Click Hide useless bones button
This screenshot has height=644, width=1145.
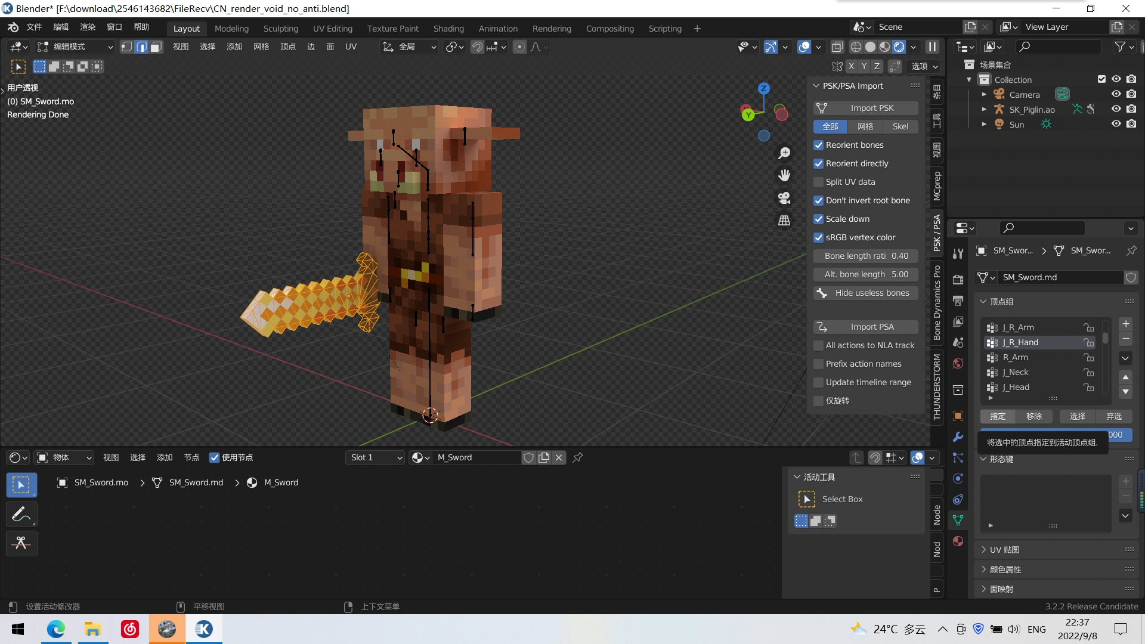click(x=866, y=293)
